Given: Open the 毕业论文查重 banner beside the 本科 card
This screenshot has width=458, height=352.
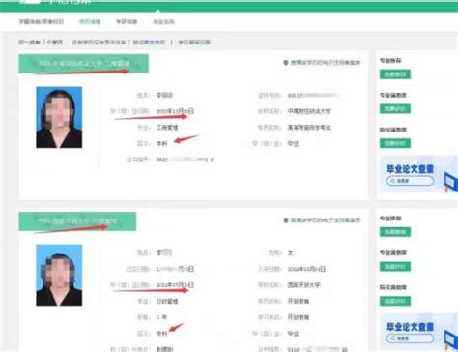Looking at the screenshot, I should (419, 174).
